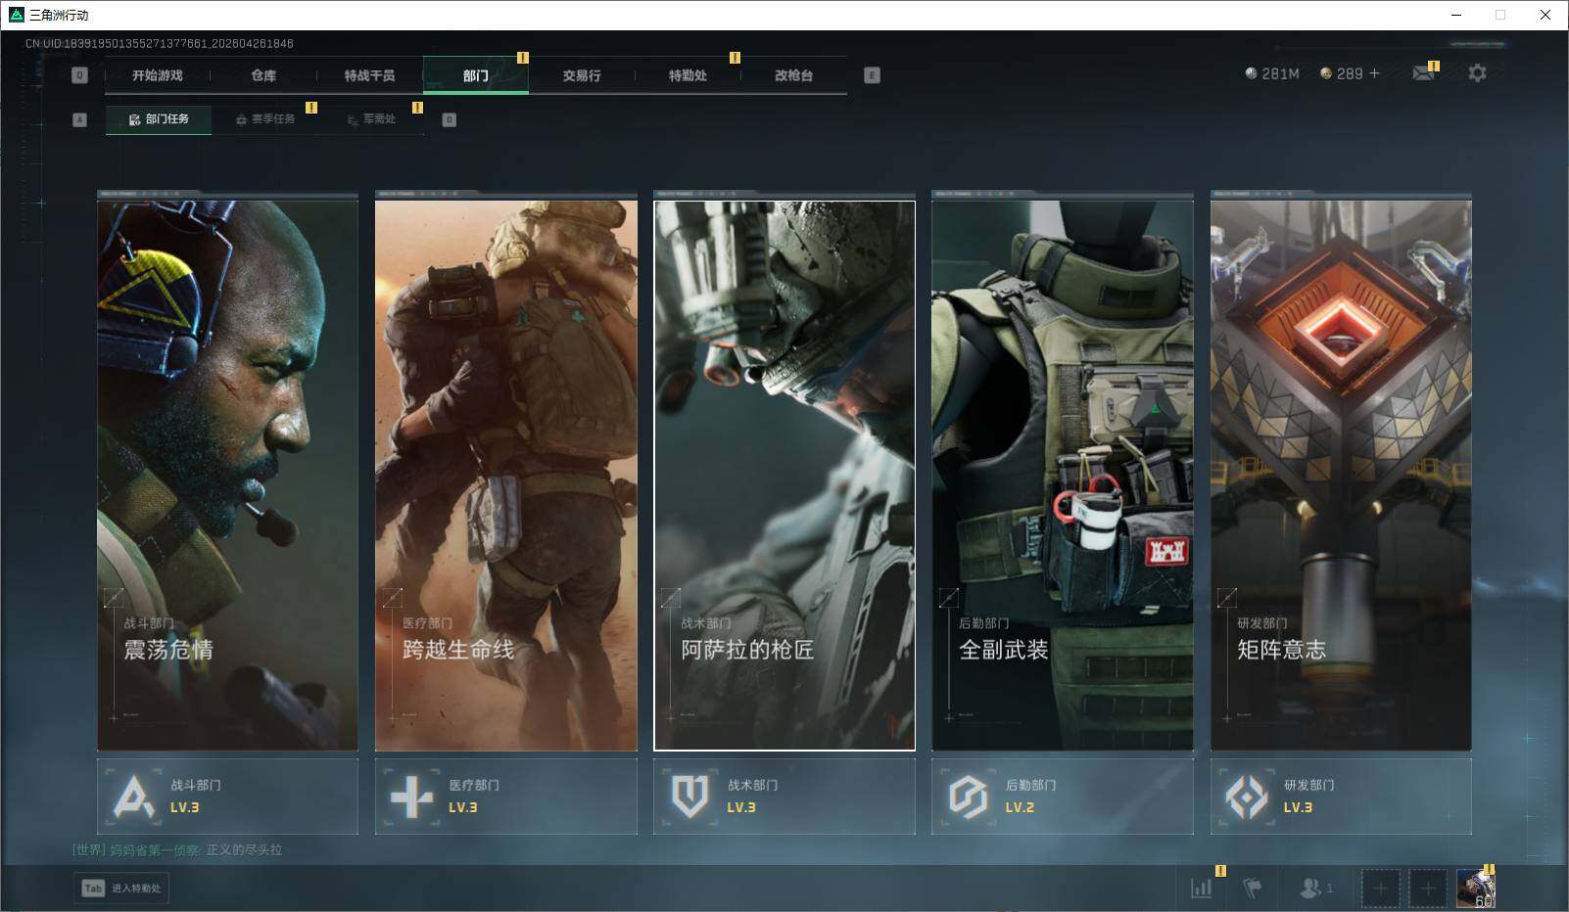Click the alert badge on 特勤处 tab

(x=735, y=58)
